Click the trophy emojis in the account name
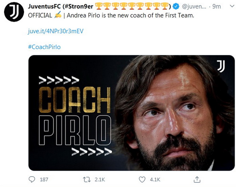236x187 pixels. click(x=132, y=6)
